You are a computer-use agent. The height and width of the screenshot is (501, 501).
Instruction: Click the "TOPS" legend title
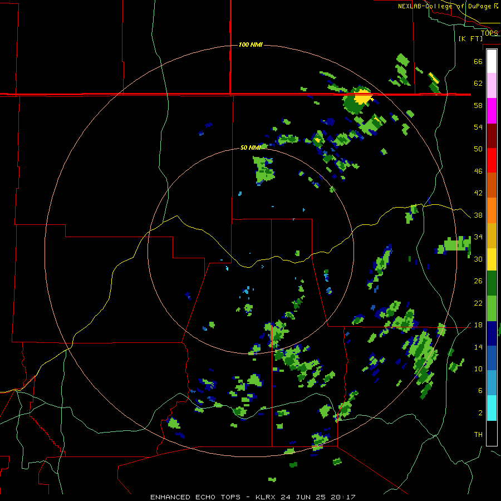[x=489, y=33]
